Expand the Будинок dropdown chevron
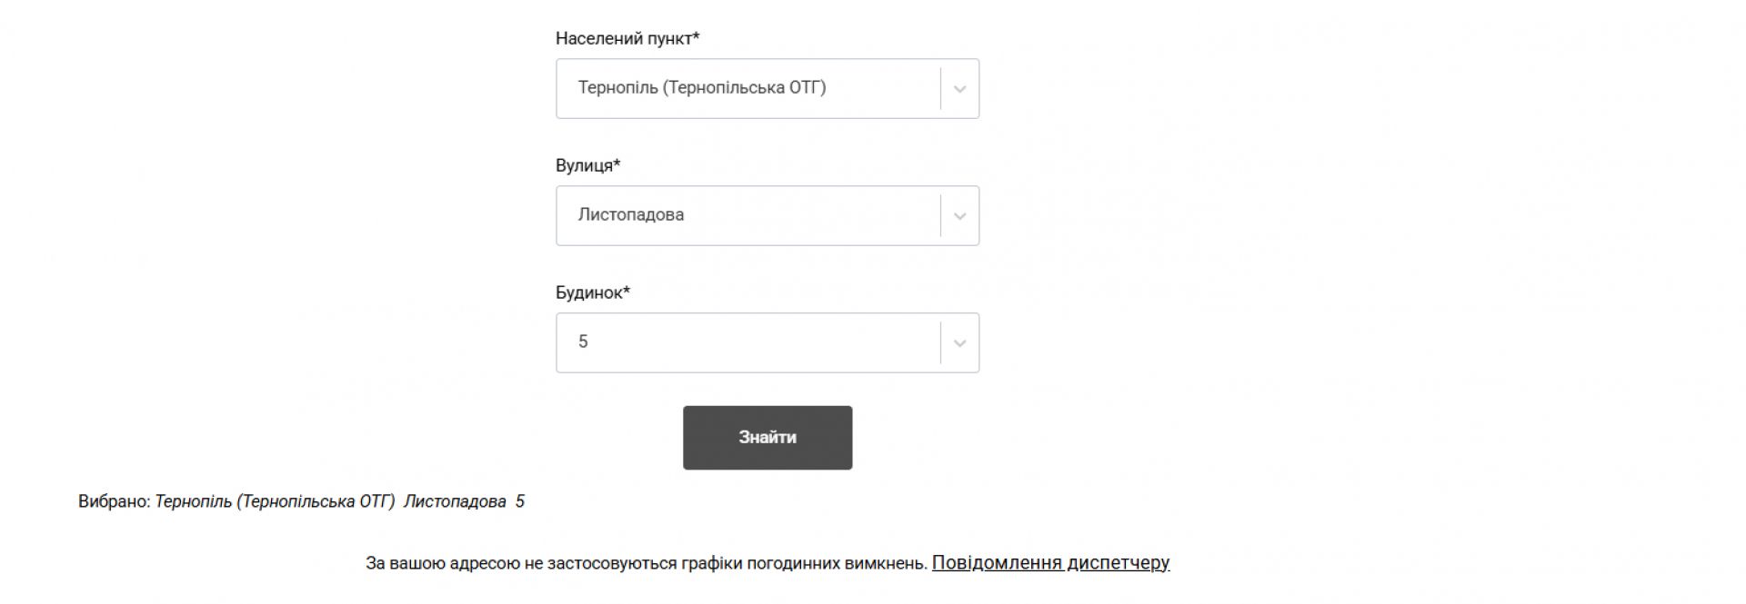The width and height of the screenshot is (1746, 604). [x=959, y=343]
